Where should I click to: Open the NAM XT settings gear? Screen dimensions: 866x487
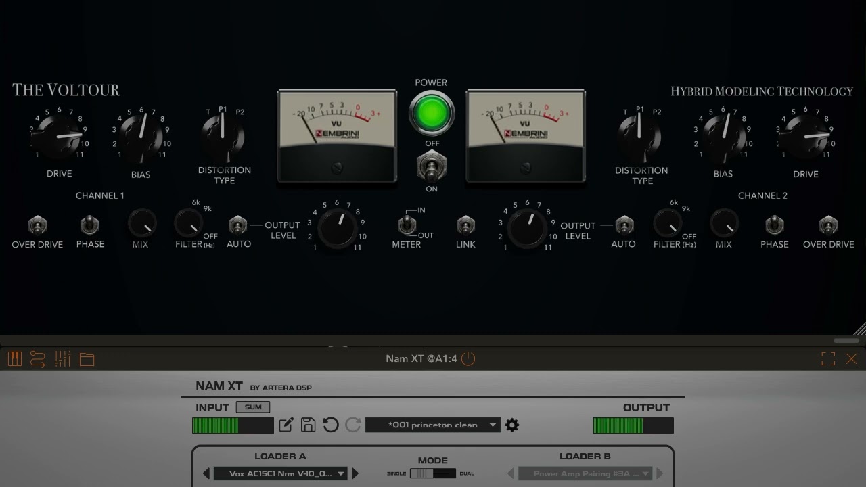pyautogui.click(x=512, y=425)
